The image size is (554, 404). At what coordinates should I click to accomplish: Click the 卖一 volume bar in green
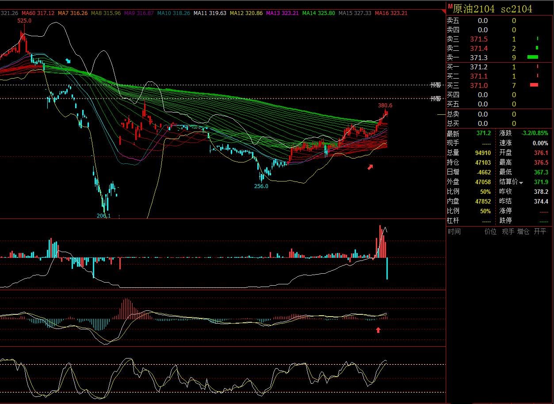(x=533, y=57)
